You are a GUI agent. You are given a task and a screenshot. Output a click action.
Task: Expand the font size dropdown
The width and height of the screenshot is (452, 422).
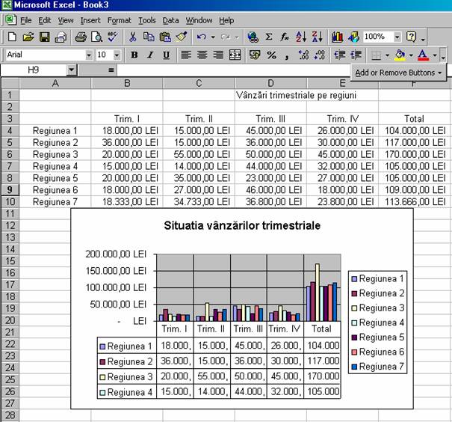[x=119, y=55]
